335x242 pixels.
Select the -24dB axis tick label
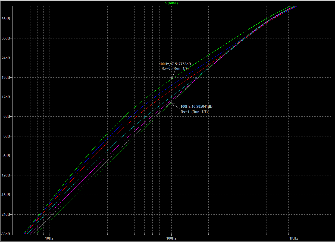tap(5, 214)
